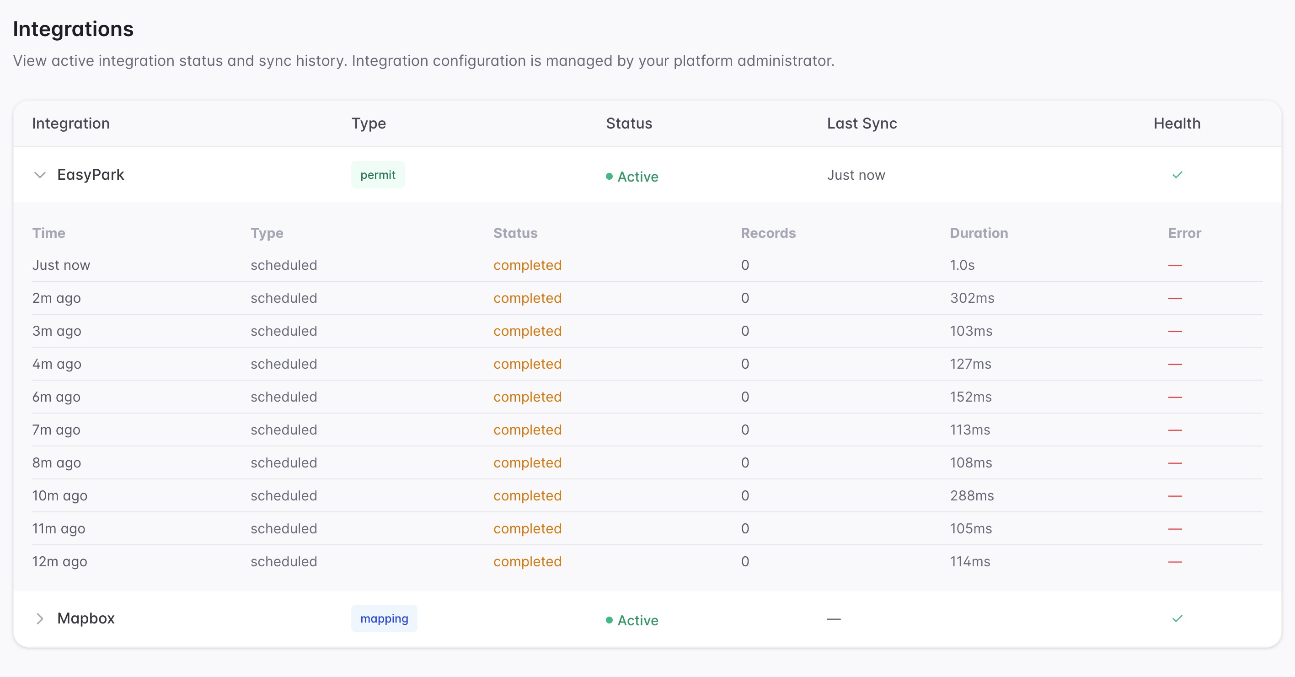Collapse the EasyPark integration row

click(x=40, y=175)
